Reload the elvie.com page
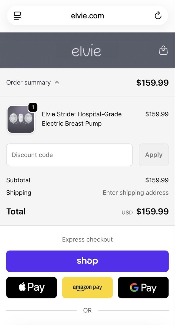 coord(158,16)
